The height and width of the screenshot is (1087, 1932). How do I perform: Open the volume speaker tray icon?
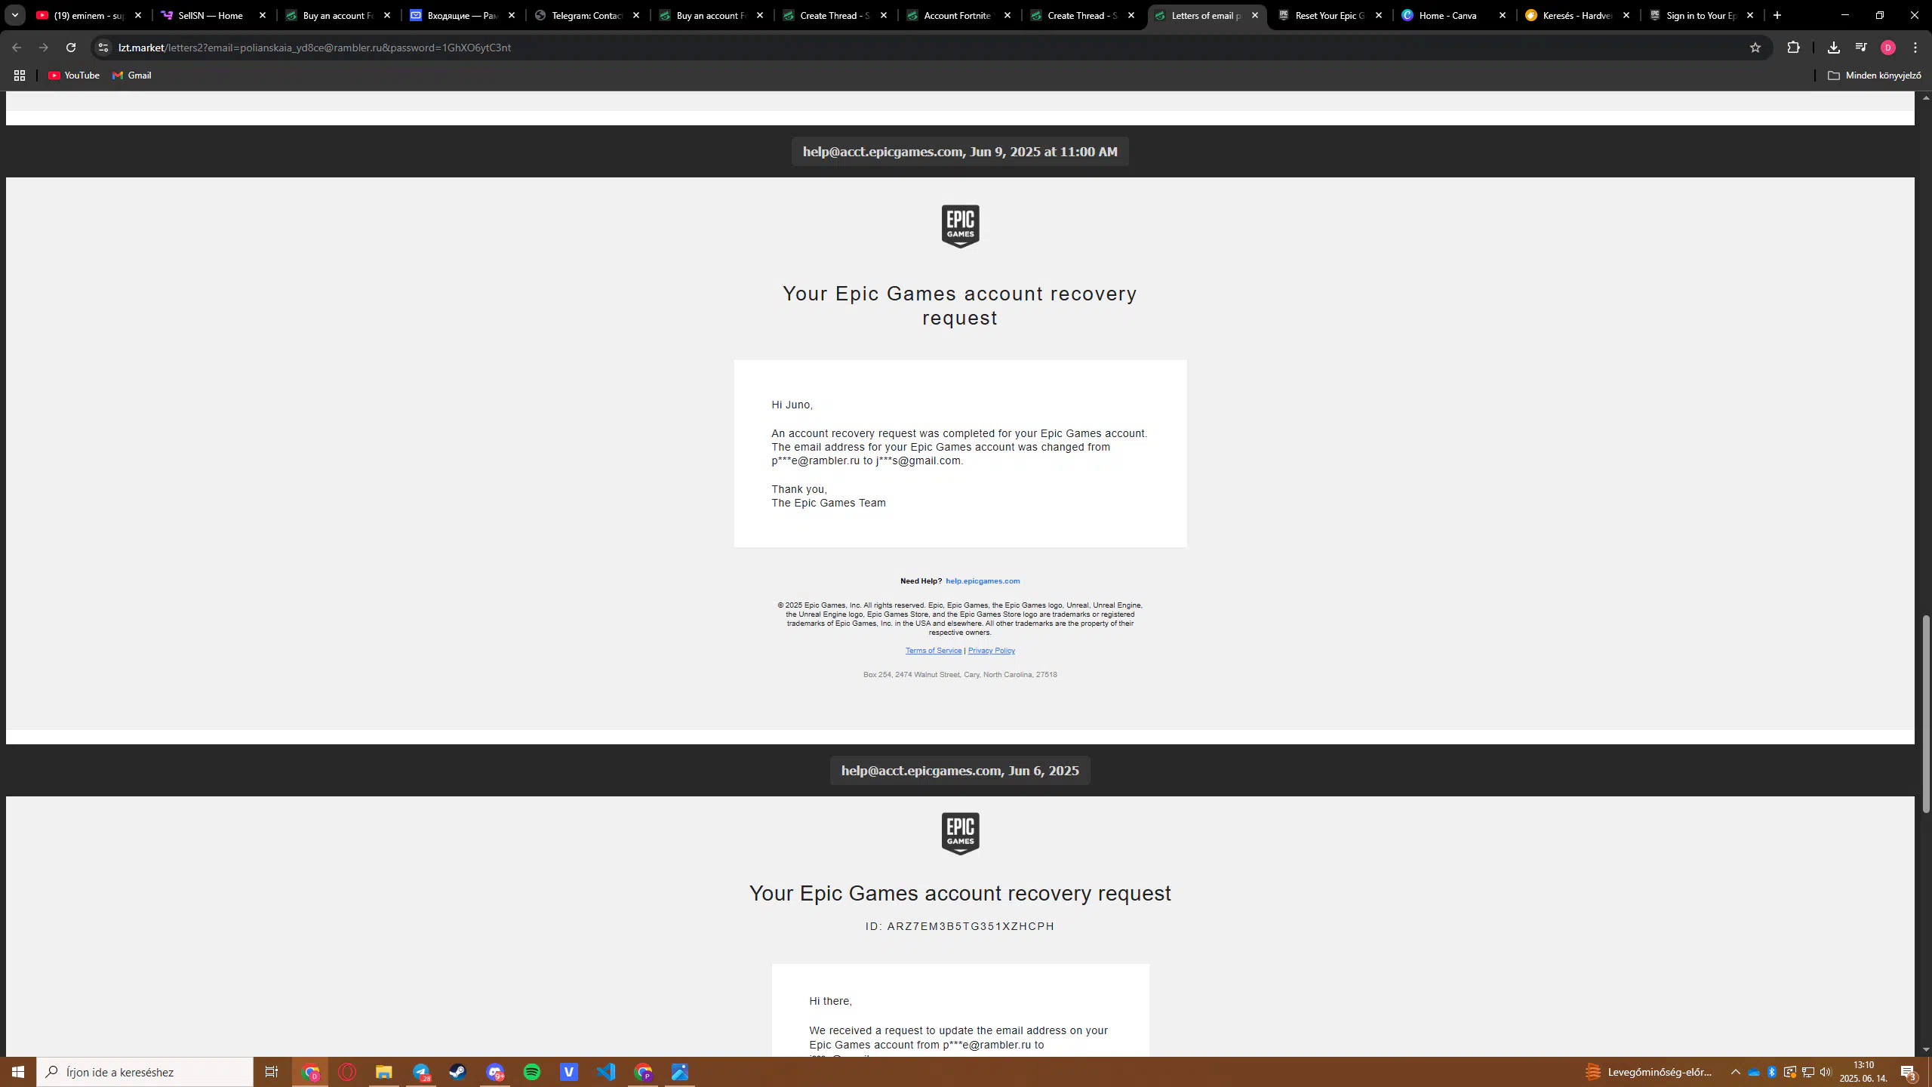point(1826,1072)
